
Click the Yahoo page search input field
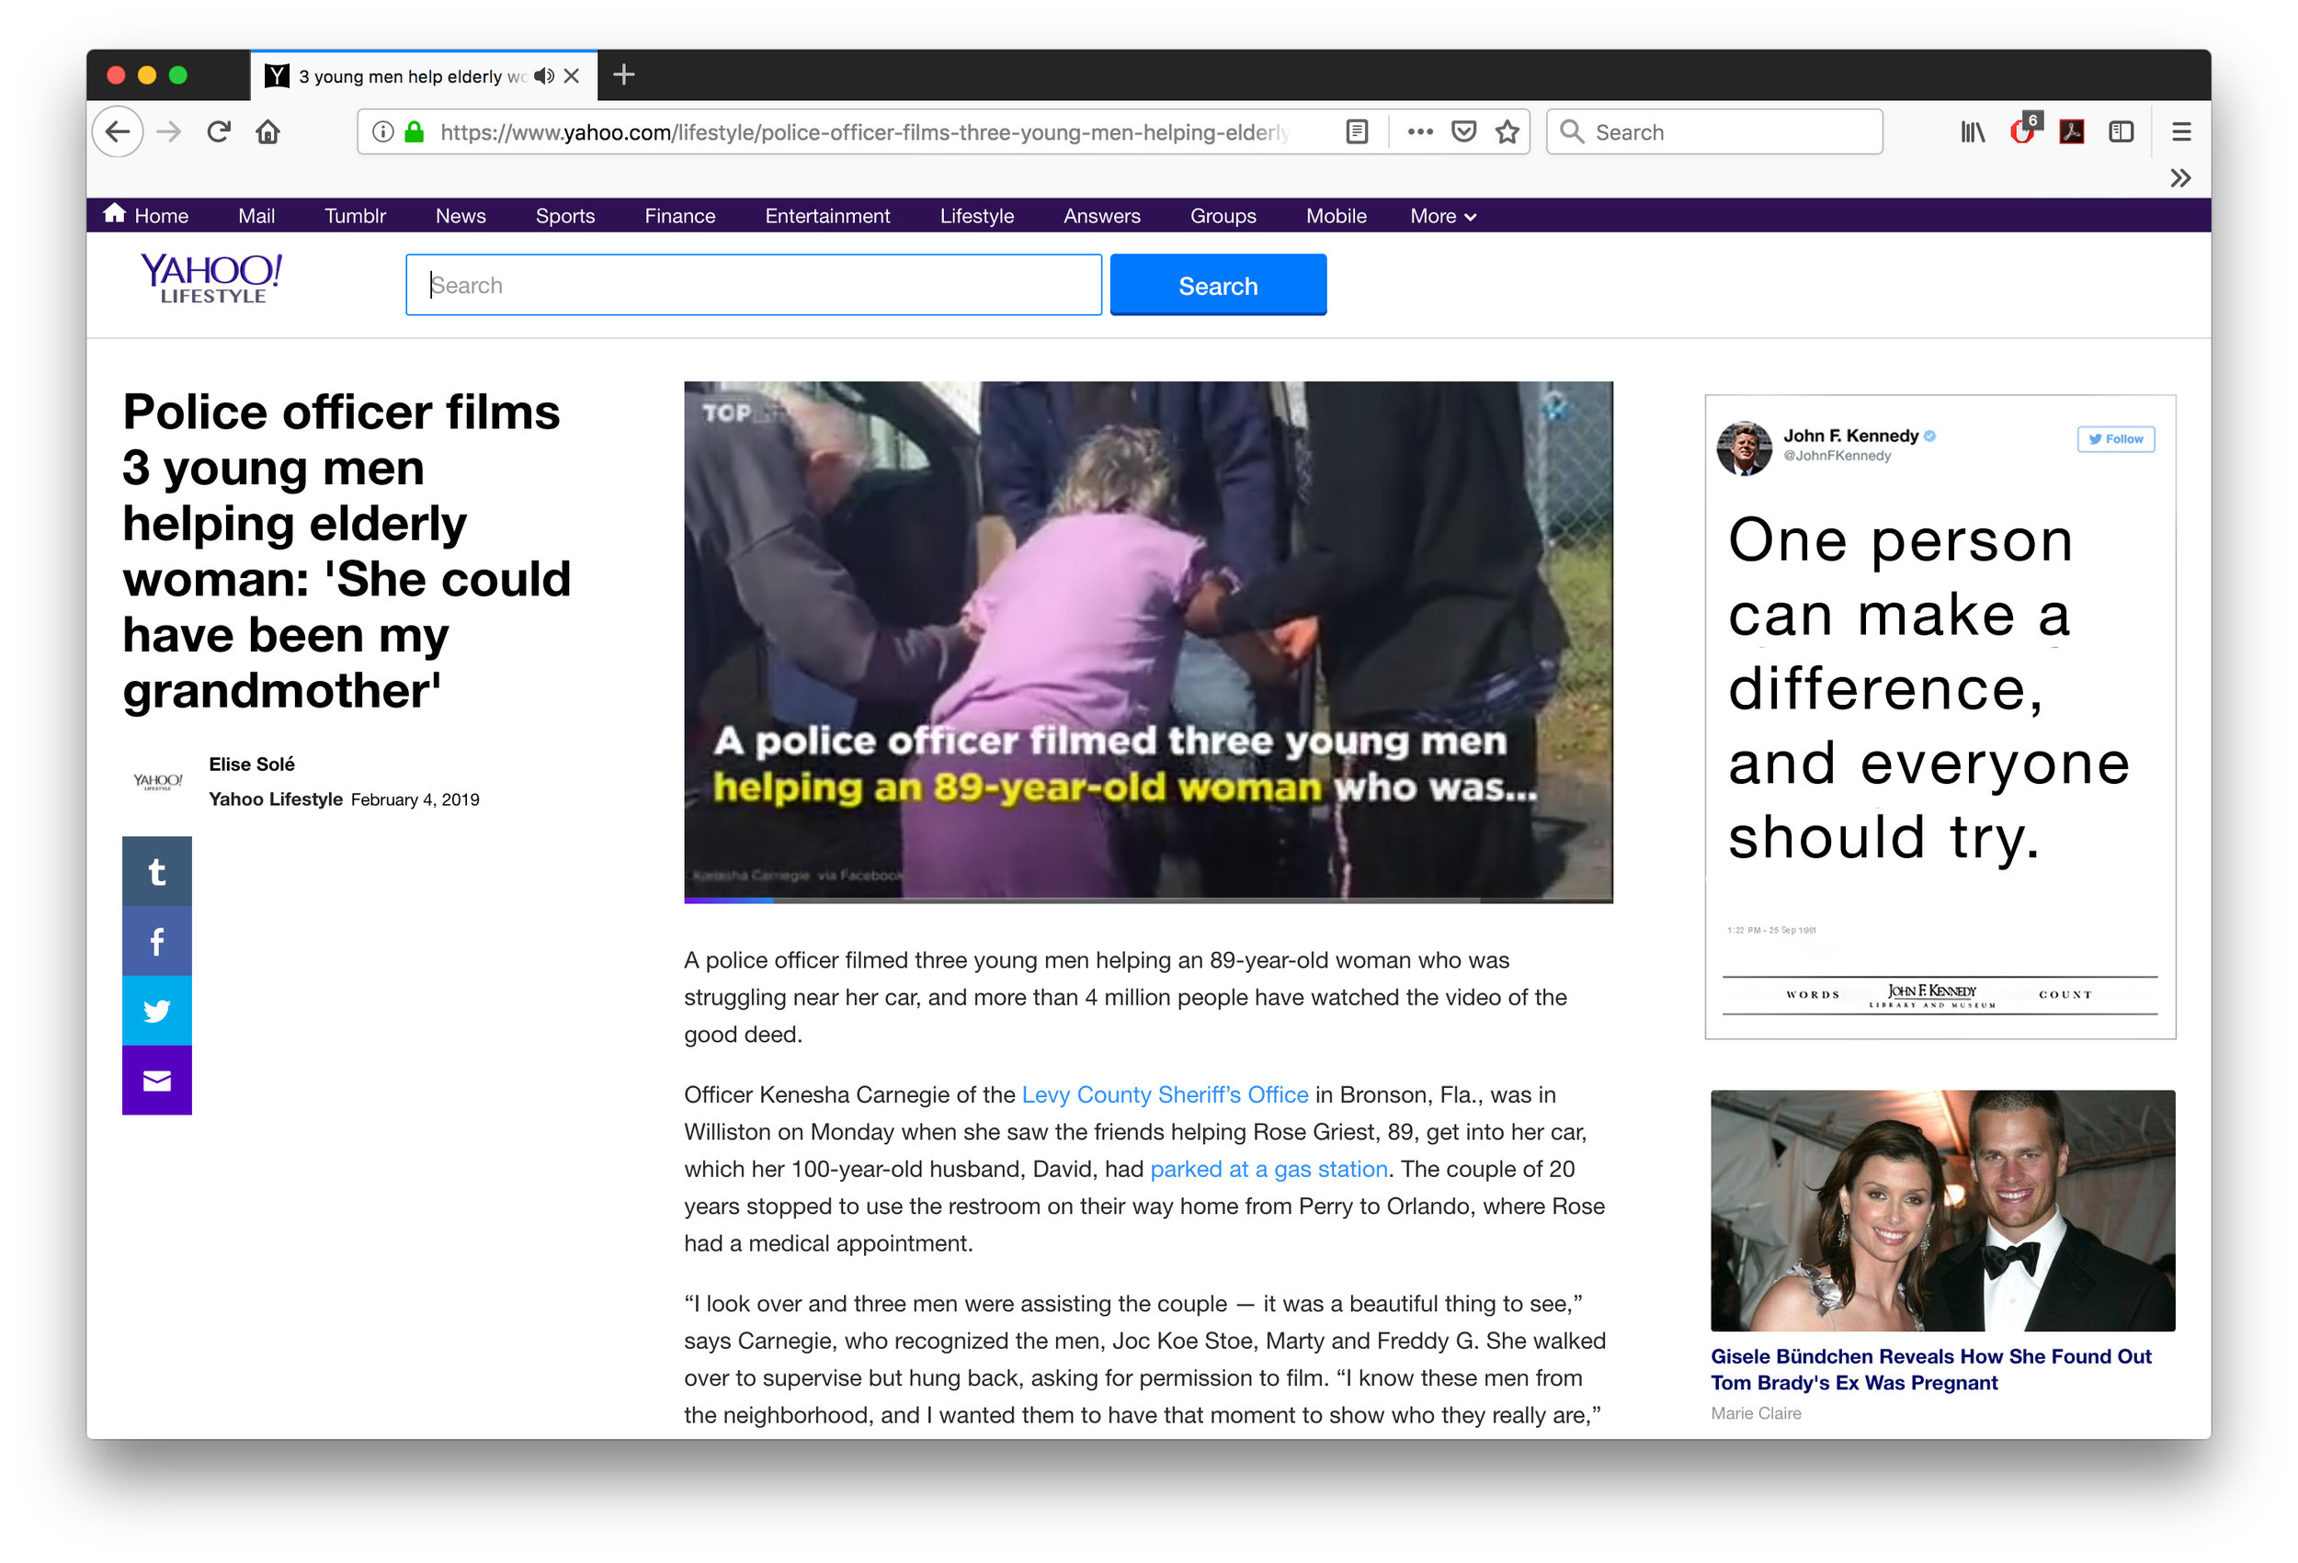pos(754,285)
